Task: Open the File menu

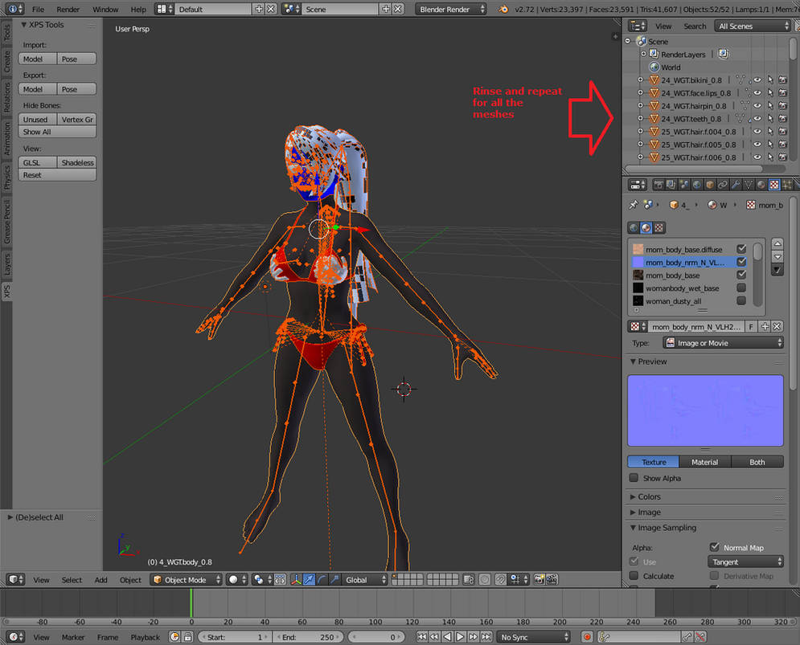Action: (38, 9)
